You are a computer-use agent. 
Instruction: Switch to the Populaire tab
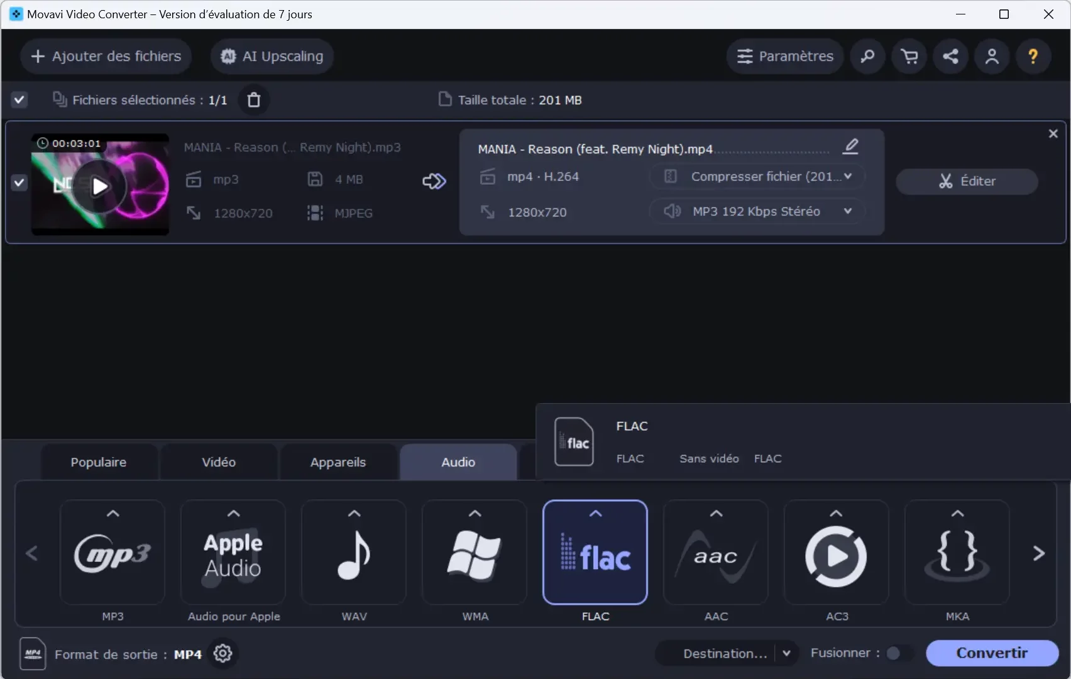click(99, 462)
